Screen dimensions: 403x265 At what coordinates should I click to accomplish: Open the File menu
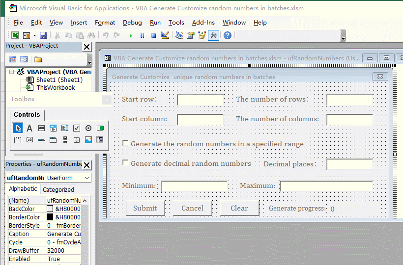[x=18, y=23]
